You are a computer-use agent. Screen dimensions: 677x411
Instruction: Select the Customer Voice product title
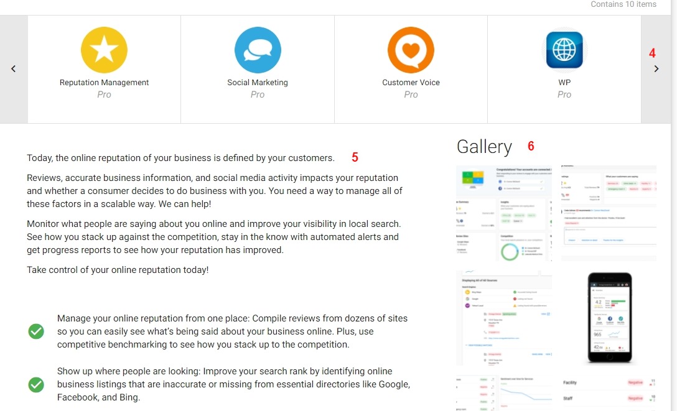click(x=411, y=82)
